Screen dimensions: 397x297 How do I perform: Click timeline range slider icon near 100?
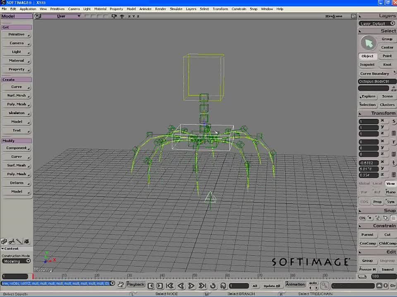[x=362, y=276]
